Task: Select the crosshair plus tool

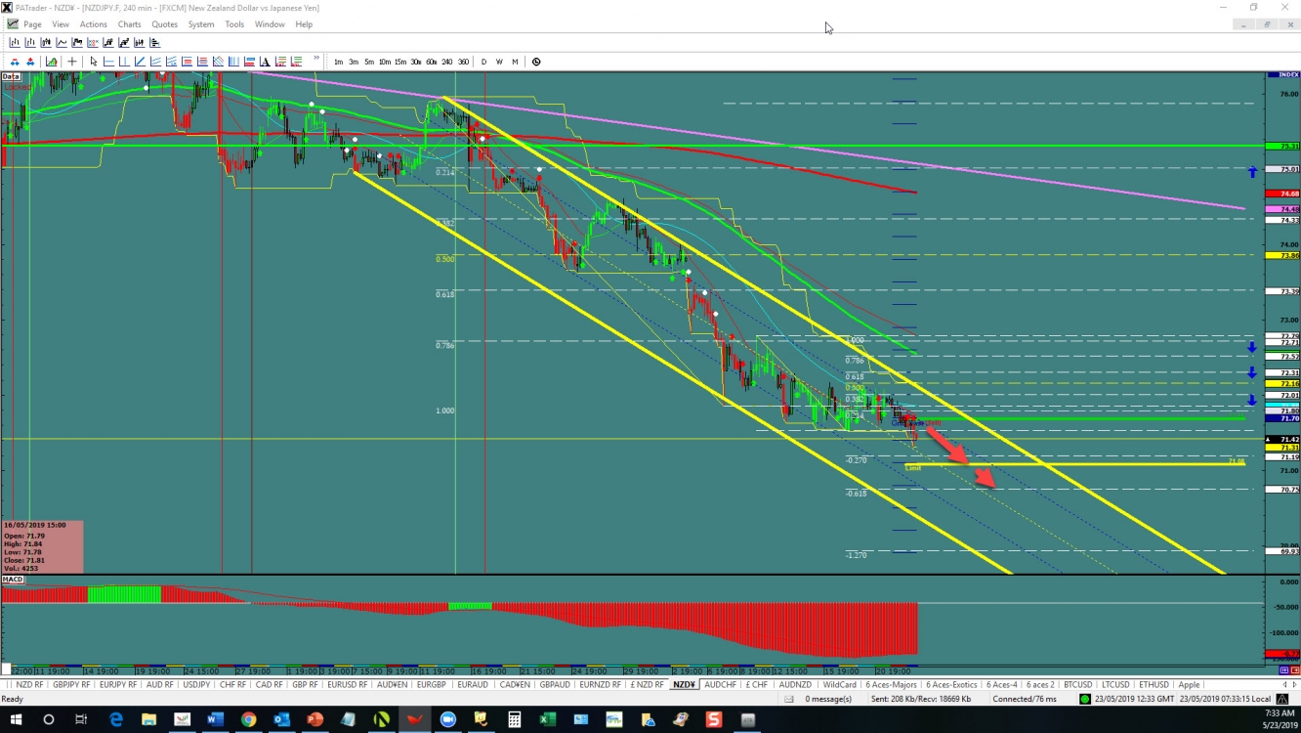Action: [x=72, y=62]
